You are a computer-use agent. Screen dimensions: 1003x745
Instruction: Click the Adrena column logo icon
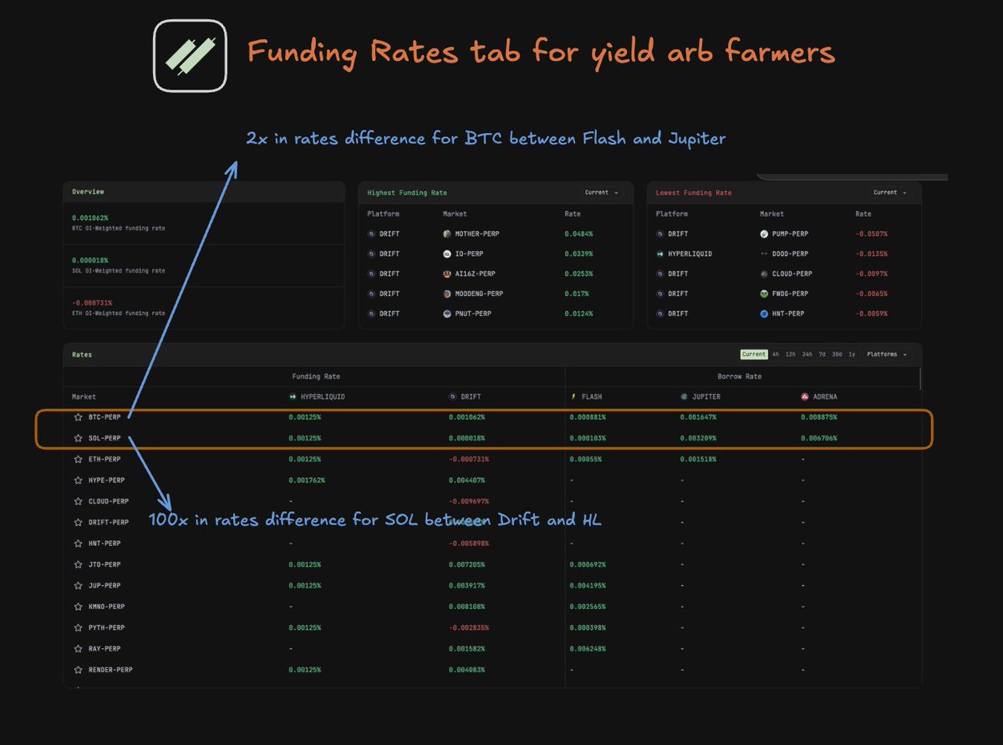804,396
